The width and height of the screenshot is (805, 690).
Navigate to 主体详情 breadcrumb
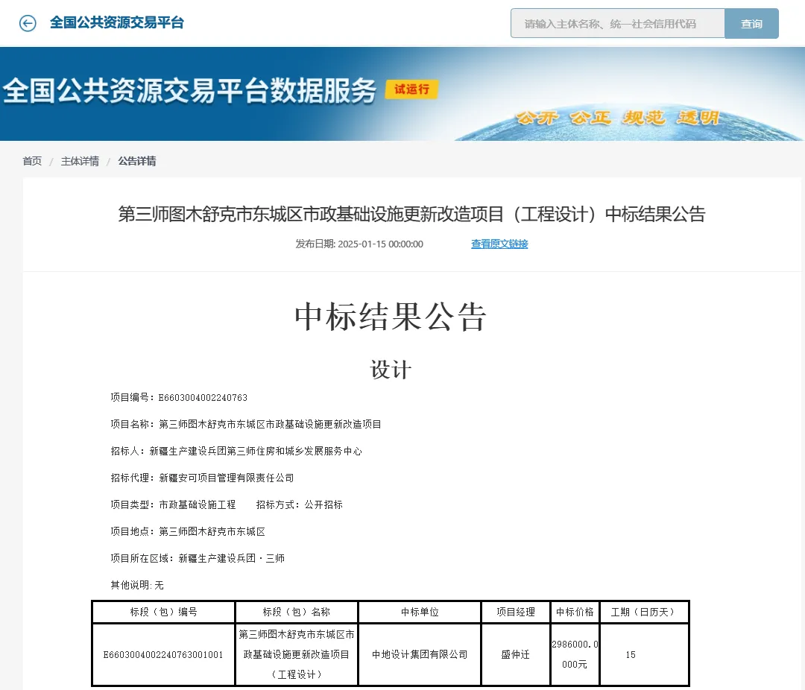80,161
